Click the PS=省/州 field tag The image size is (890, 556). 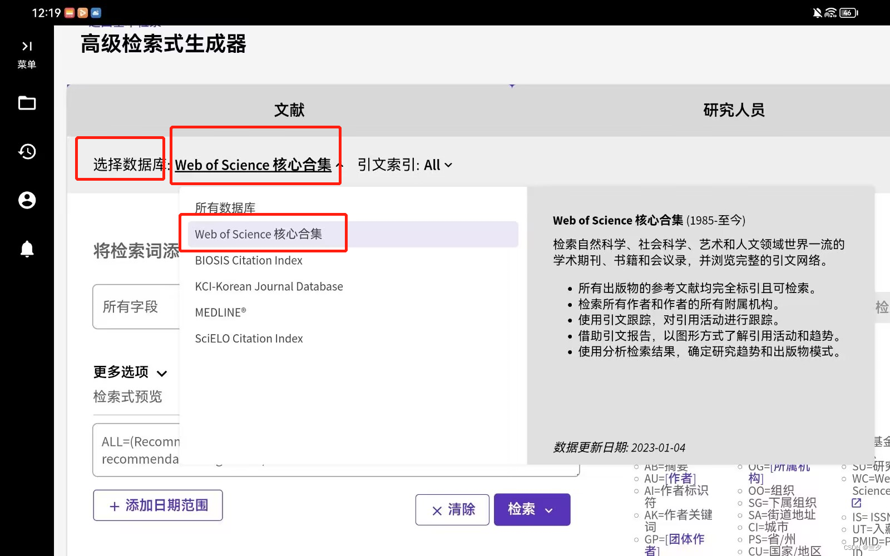(x=772, y=539)
